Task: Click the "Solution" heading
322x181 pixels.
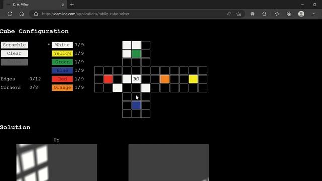Action: [15, 127]
